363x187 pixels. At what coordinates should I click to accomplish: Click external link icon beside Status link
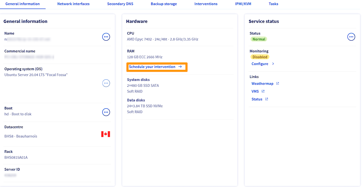coord(267,99)
